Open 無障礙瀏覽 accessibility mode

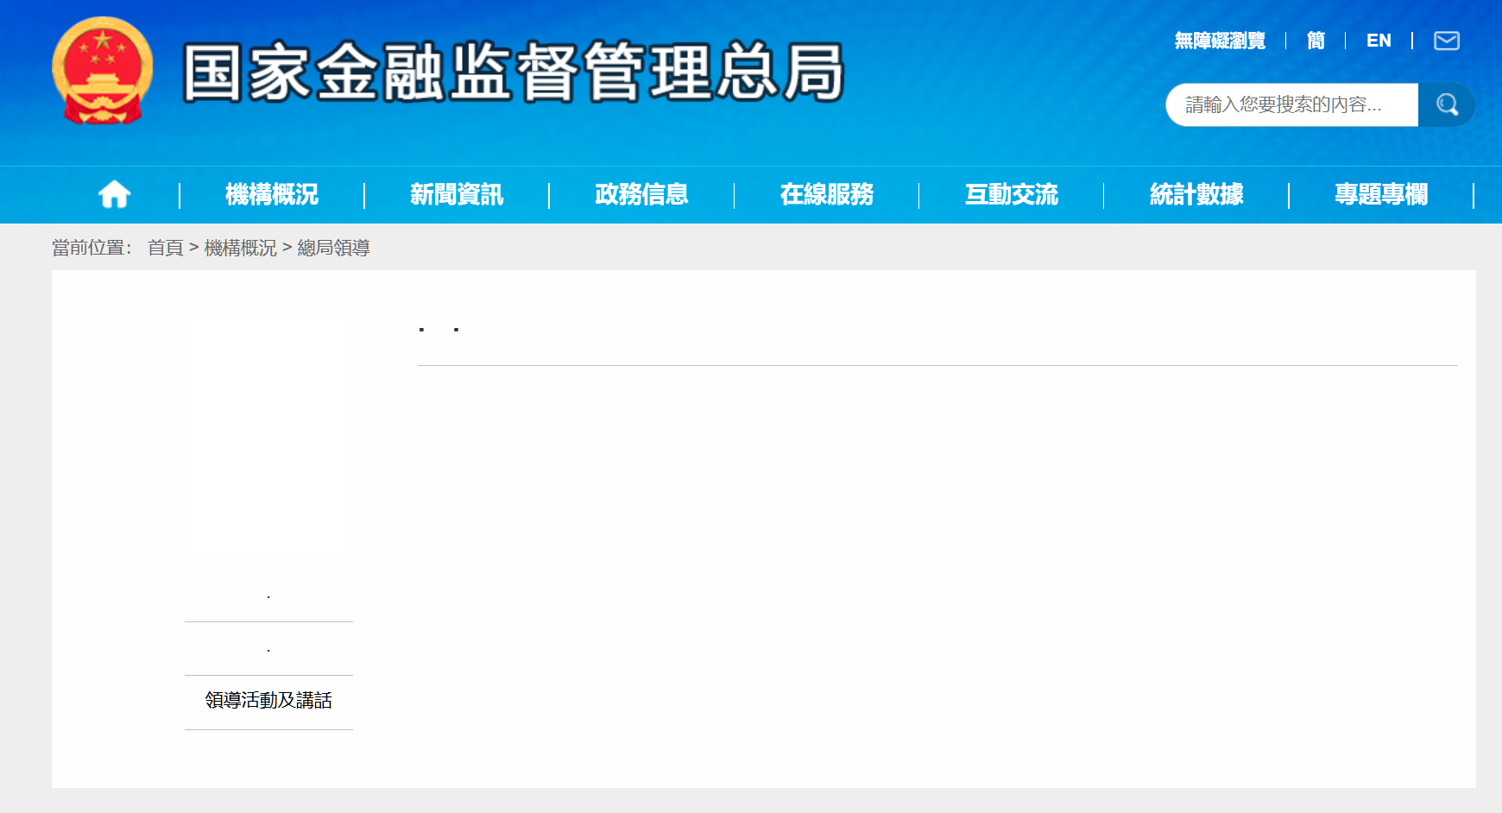tap(1220, 41)
